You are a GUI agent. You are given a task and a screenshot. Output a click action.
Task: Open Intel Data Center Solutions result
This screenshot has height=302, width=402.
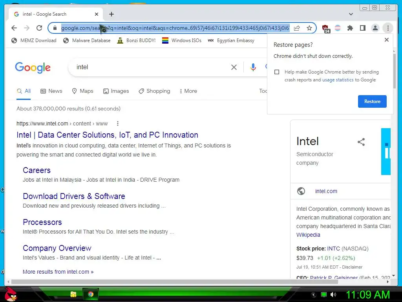pos(108,135)
